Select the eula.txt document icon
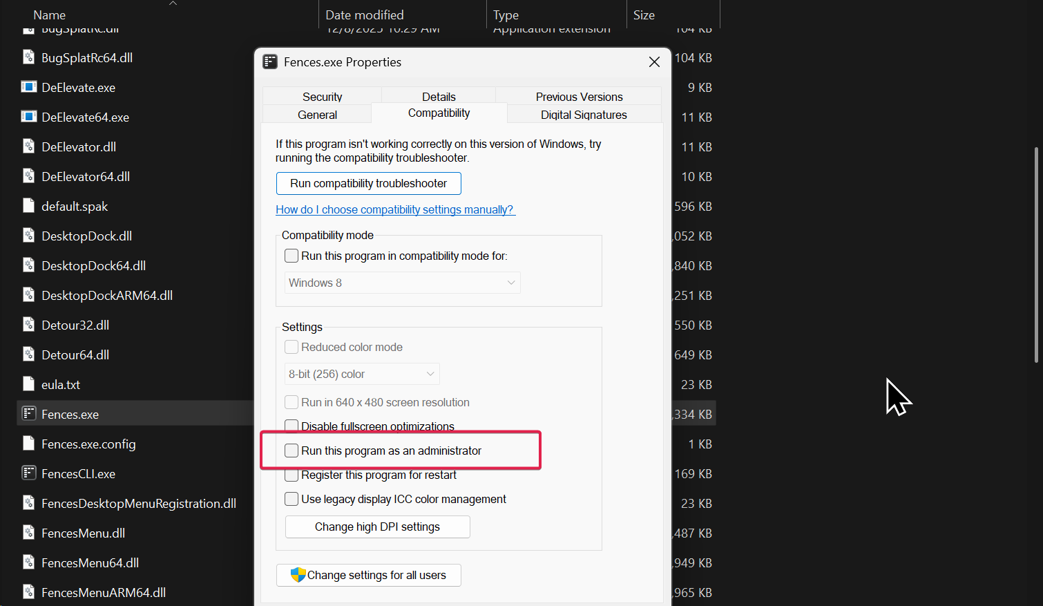This screenshot has width=1043, height=606. (x=28, y=384)
